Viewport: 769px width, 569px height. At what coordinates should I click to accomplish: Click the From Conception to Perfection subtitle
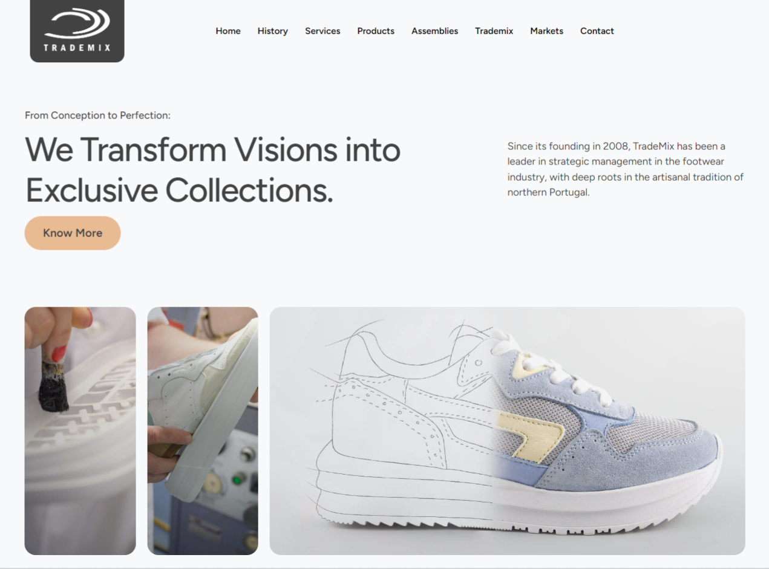97,115
